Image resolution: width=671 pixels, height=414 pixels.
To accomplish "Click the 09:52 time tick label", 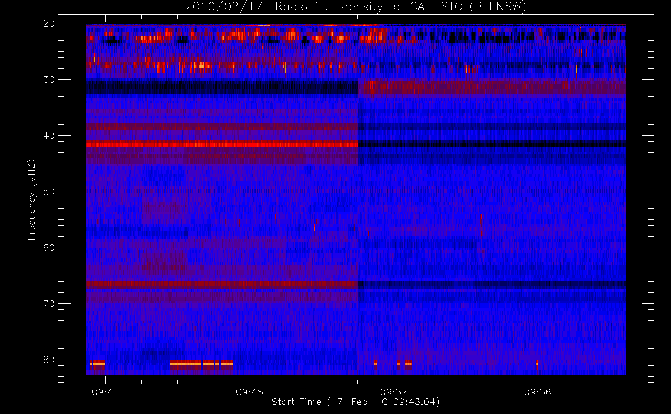I will (394, 392).
